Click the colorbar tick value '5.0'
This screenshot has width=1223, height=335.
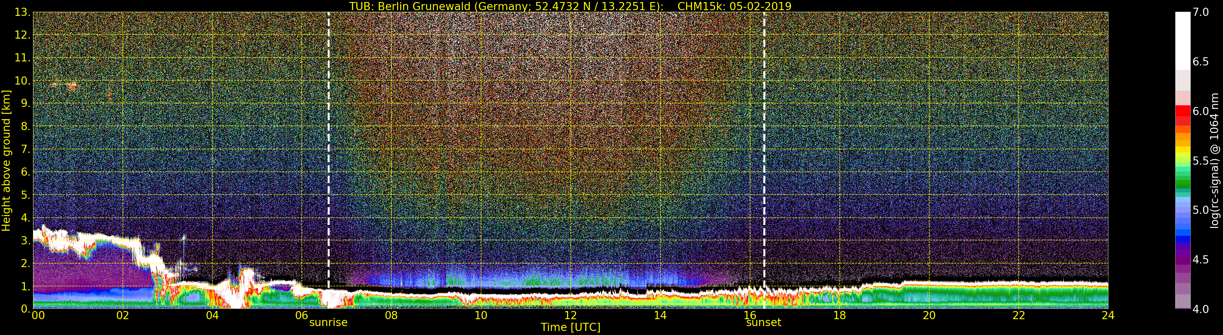click(x=1201, y=210)
